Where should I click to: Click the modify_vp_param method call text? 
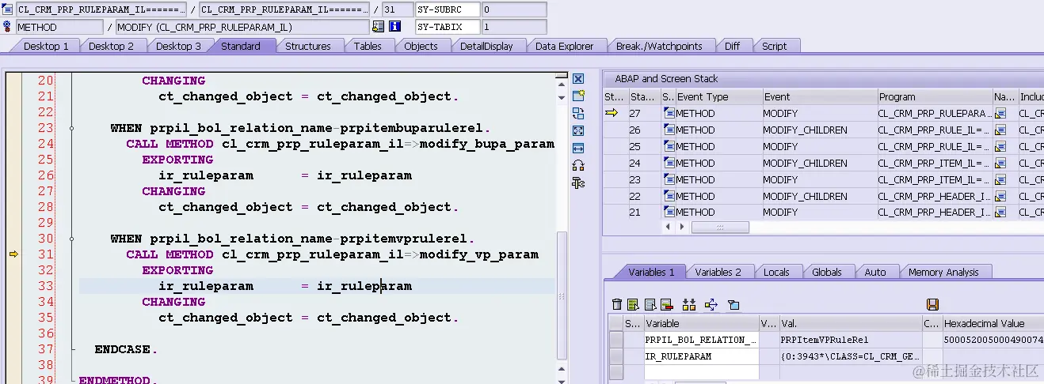479,254
